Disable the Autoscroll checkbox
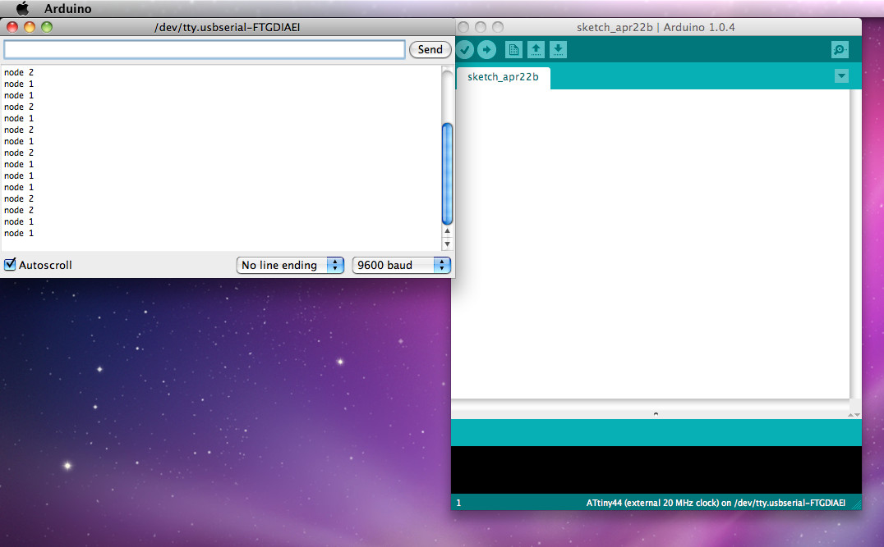Image resolution: width=884 pixels, height=547 pixels. coord(11,264)
